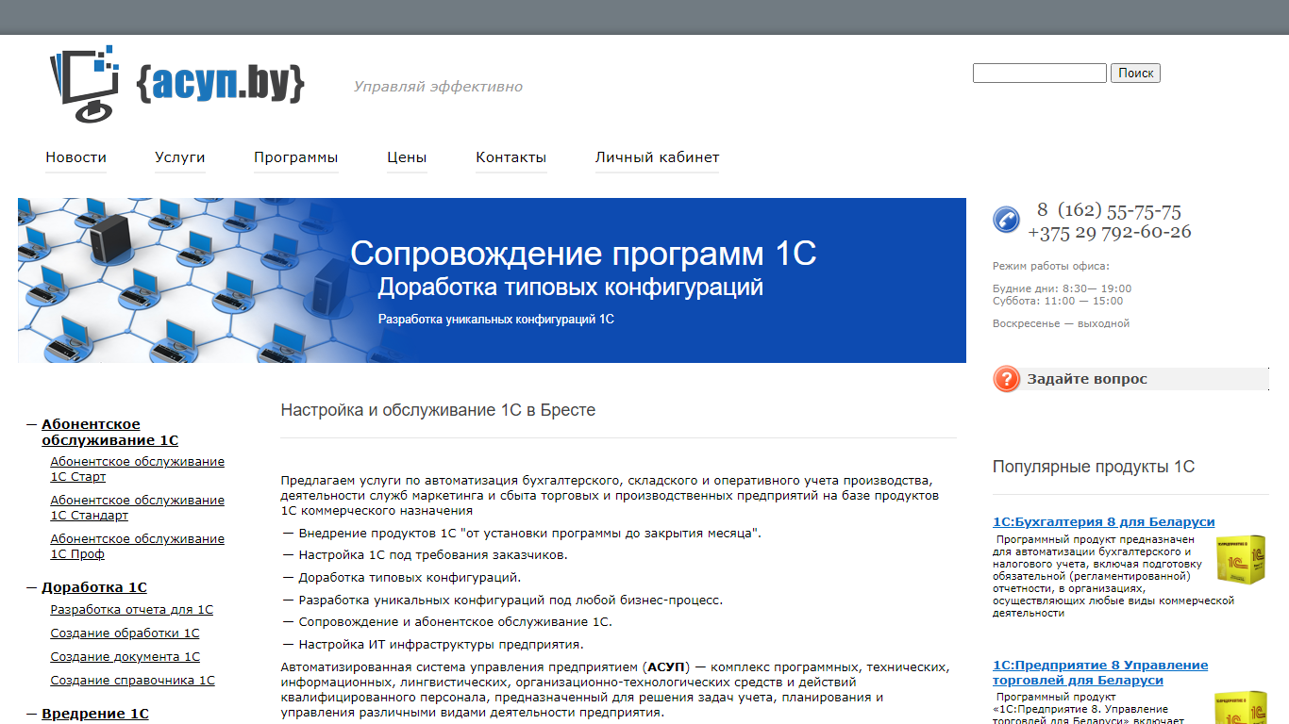Open the Доработка 1С section heading
Screen dimensions: 1289x724
(x=94, y=587)
